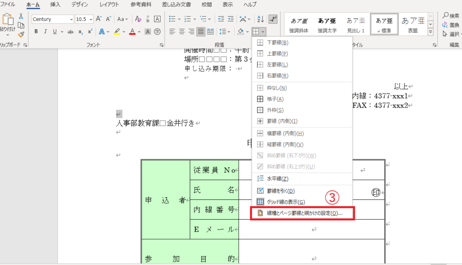Screen dimensions: 462x265
Task: Click the Format Painter brush icon
Action: click(21, 34)
